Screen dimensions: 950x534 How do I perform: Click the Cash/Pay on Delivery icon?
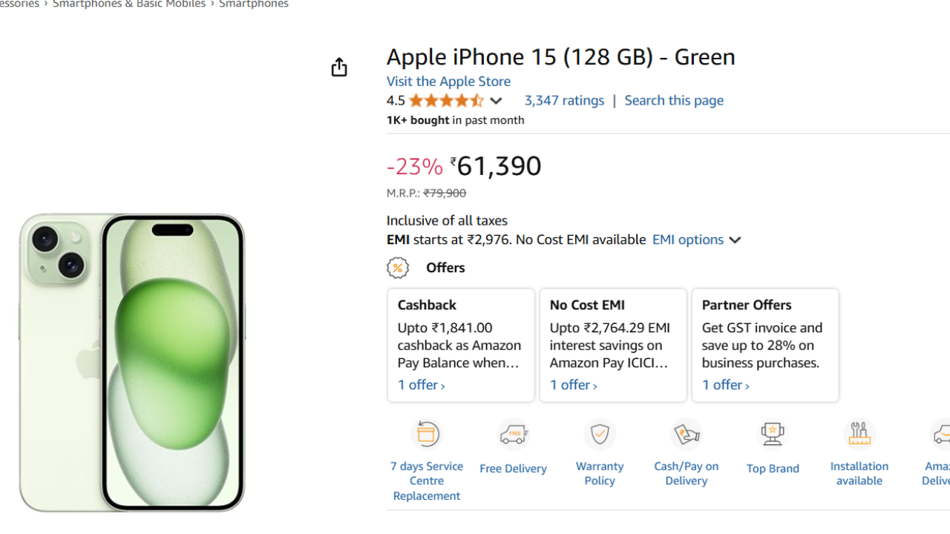[686, 434]
